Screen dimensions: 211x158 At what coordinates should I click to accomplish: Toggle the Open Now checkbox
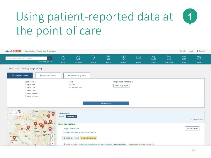[25, 85]
